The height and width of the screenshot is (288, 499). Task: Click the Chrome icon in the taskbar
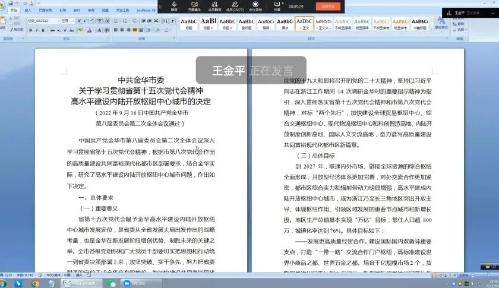[35, 283]
